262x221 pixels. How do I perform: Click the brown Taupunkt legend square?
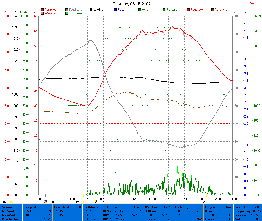(213, 10)
